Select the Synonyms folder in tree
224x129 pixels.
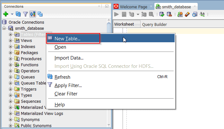(30, 120)
